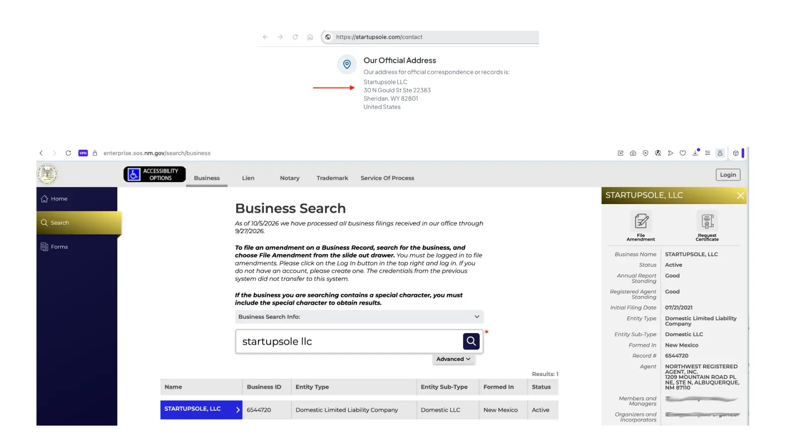Screen dimensions: 796x448
Task: Click the Request Certificate icon
Action: (707, 221)
